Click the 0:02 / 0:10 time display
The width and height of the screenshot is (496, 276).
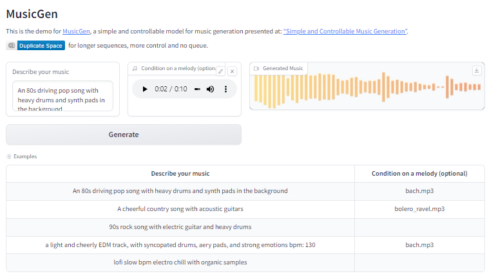tap(171, 89)
